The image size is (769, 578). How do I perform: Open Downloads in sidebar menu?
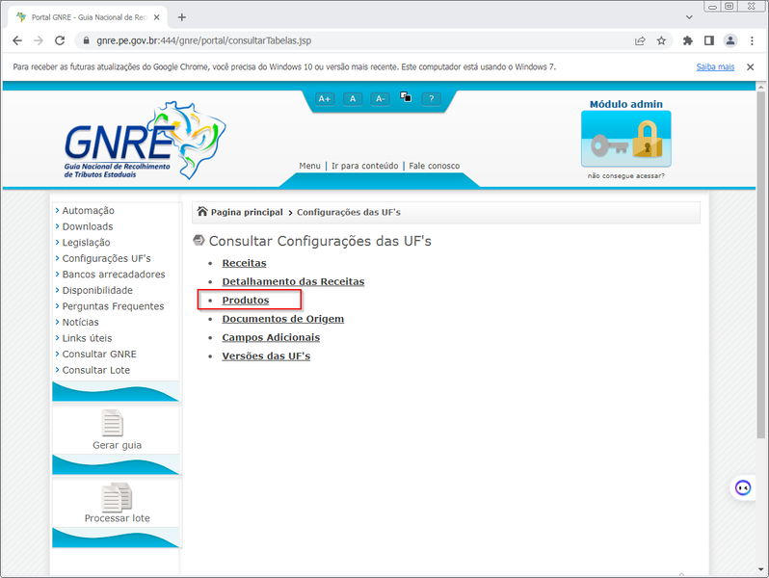click(x=88, y=226)
